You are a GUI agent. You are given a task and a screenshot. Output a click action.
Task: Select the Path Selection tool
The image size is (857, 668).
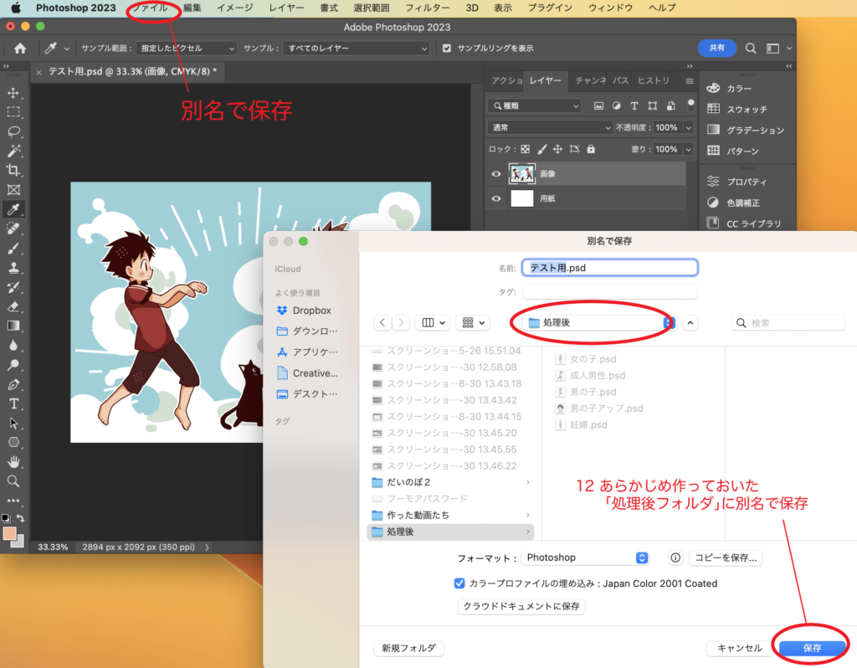pyautogui.click(x=13, y=423)
